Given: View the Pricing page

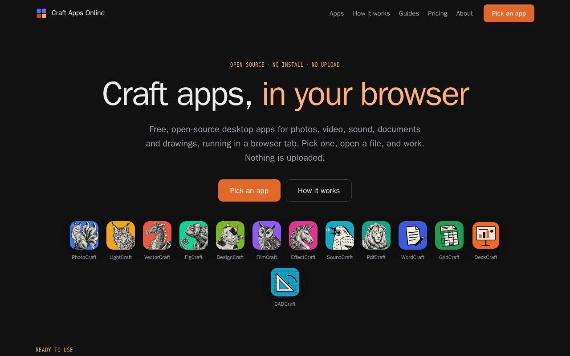Looking at the screenshot, I should [x=438, y=13].
